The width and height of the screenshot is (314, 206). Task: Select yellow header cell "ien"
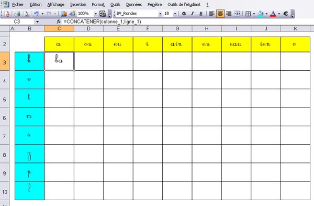tap(266, 45)
